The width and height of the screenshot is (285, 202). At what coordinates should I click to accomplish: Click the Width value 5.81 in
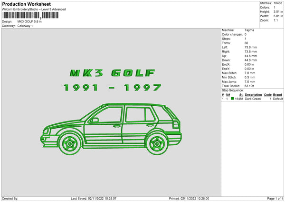(278, 16)
